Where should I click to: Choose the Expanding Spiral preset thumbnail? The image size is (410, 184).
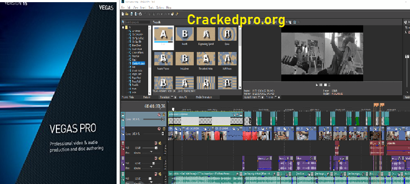pos(206,34)
